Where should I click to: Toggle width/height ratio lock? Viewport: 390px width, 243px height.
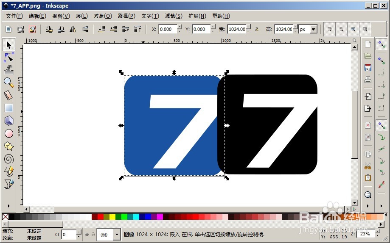coord(257,29)
